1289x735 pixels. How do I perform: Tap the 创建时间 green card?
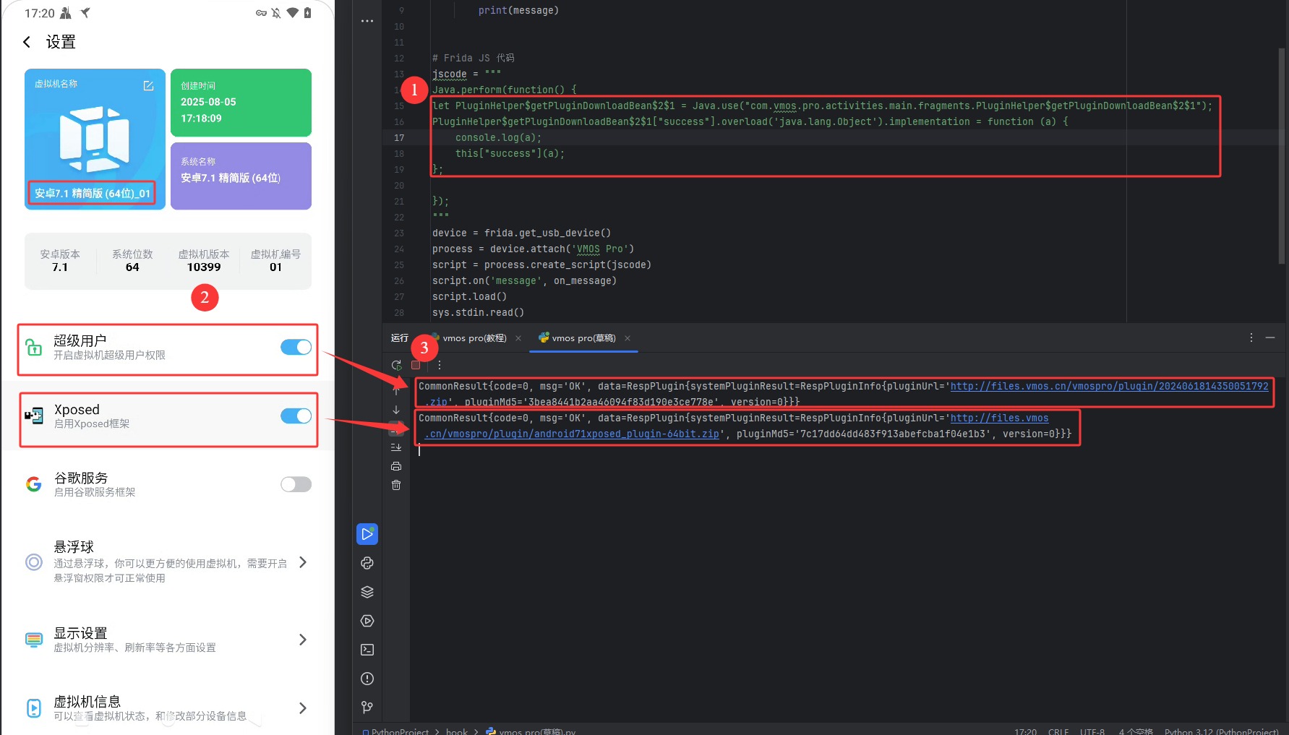241,103
